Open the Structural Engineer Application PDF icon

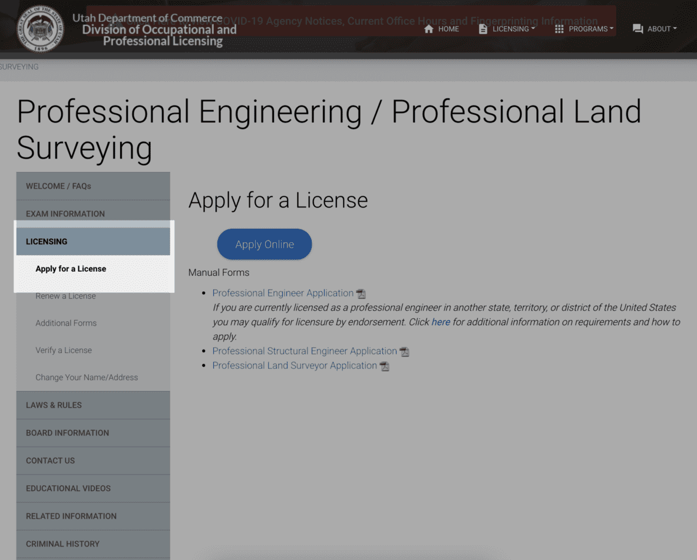[404, 351]
